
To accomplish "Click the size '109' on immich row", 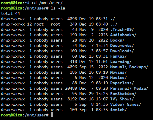I will coord(73,110).
